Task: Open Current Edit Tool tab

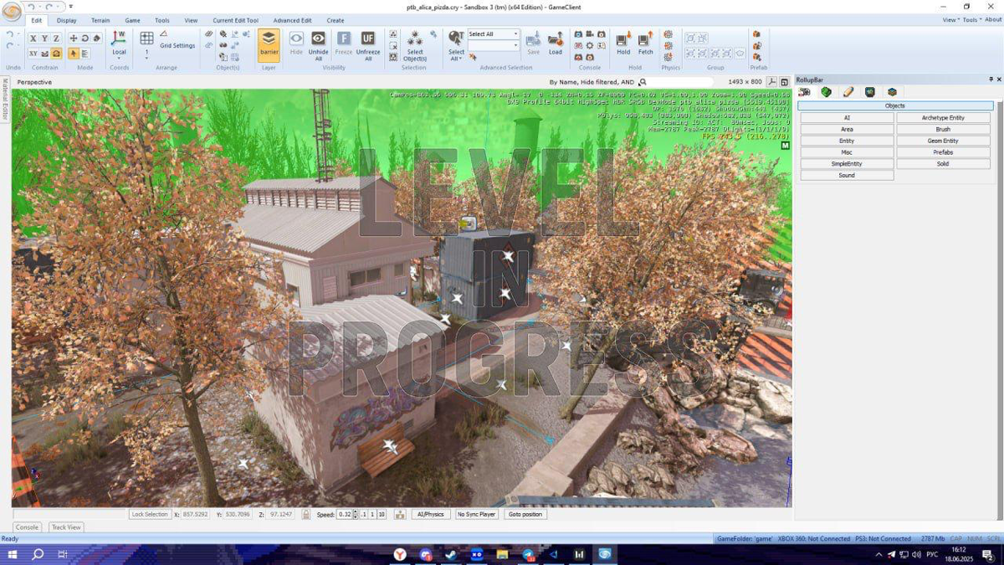Action: pyautogui.click(x=235, y=20)
